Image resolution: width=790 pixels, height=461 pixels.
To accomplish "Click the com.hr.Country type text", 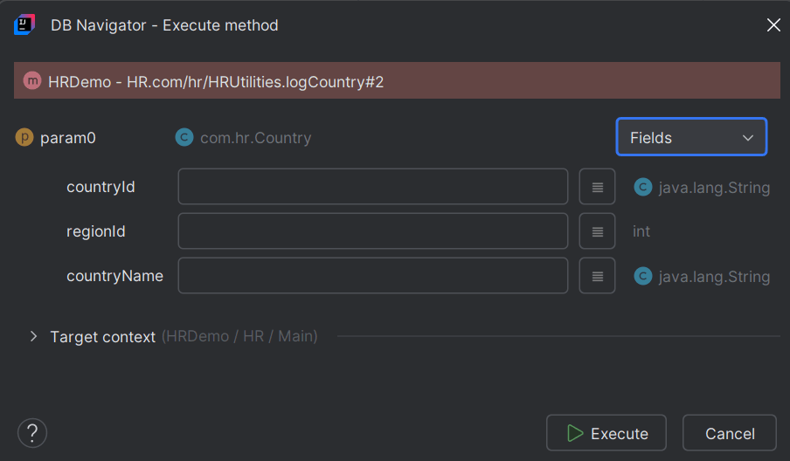I will coord(256,137).
